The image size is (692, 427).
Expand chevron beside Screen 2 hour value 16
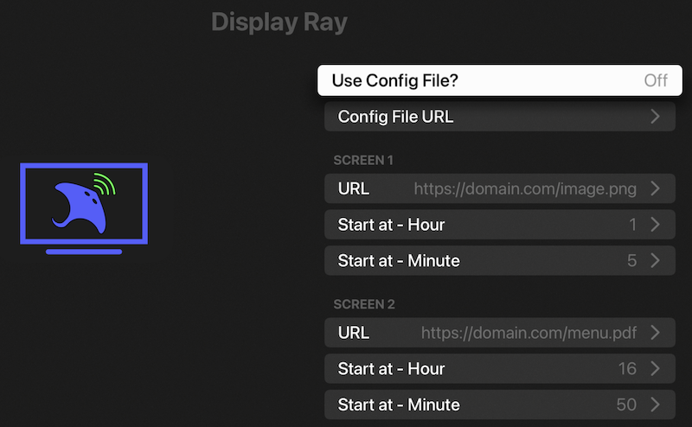click(x=656, y=368)
